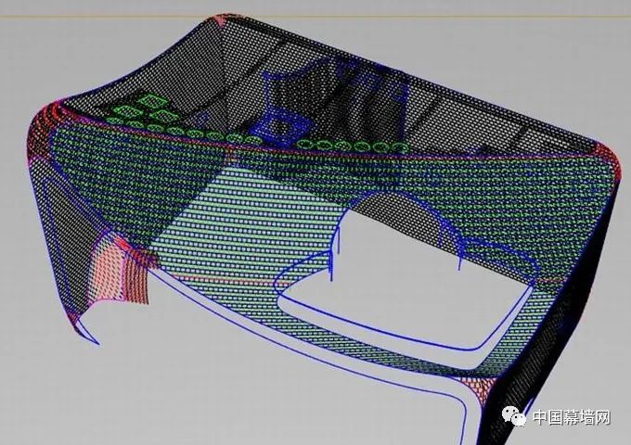631x445 pixels.
Task: Click the 中国幕墙网 watermark text
Action: 570,419
